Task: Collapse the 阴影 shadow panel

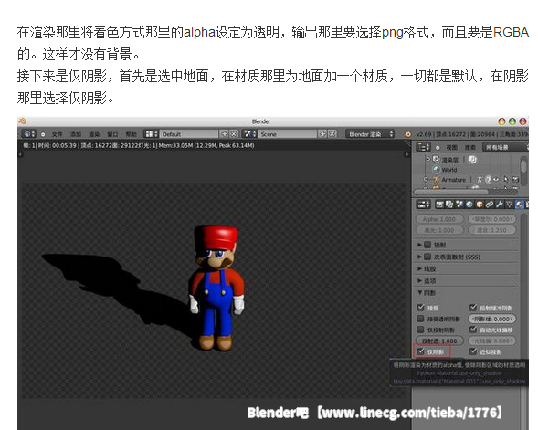Action: click(x=419, y=293)
